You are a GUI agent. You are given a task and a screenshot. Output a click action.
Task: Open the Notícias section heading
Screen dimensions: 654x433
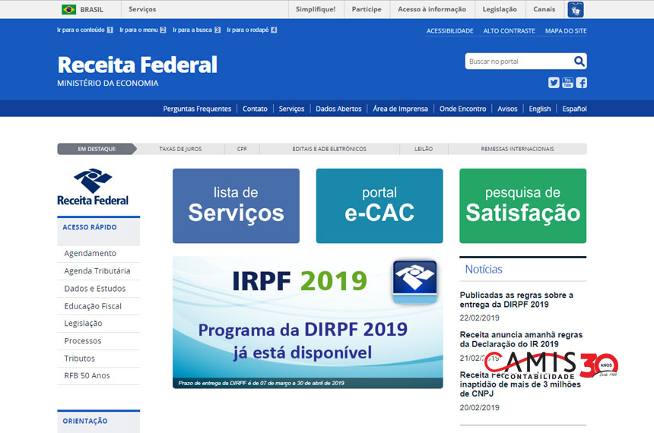coord(484,269)
